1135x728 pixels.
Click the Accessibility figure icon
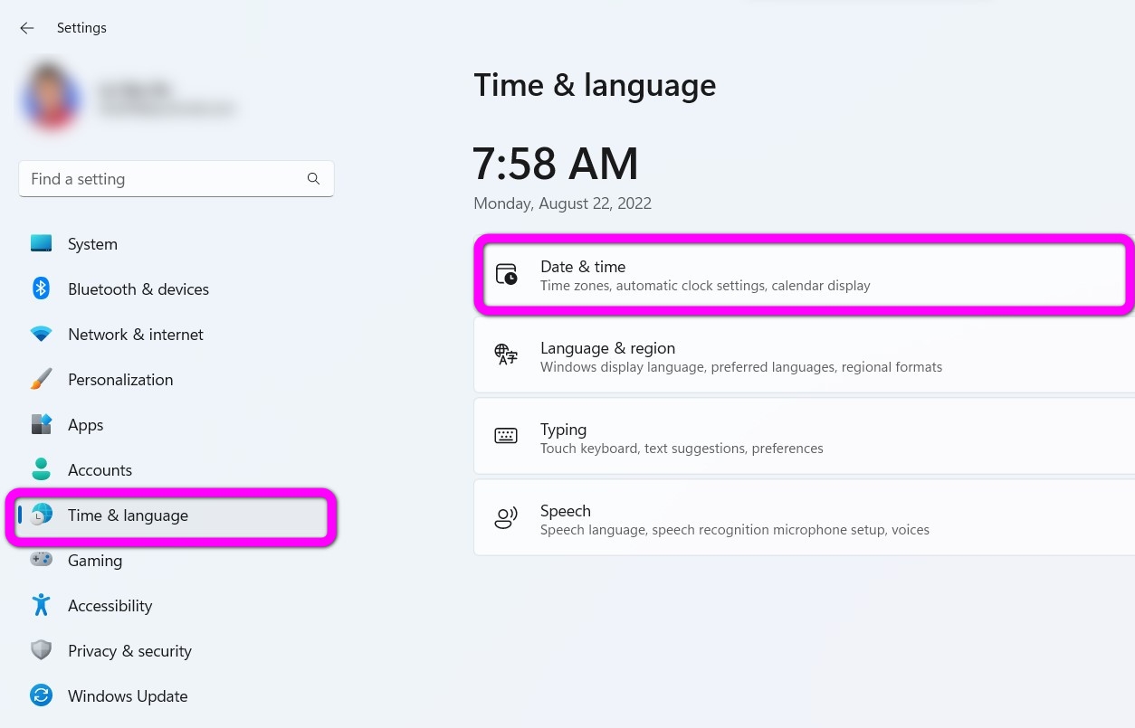41,605
